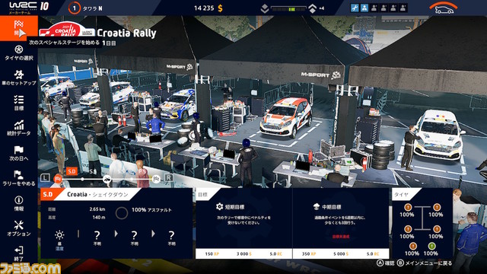Select the blue crew member slot
Image resolution: width=487 pixels, height=274 pixels.
[364, 8]
